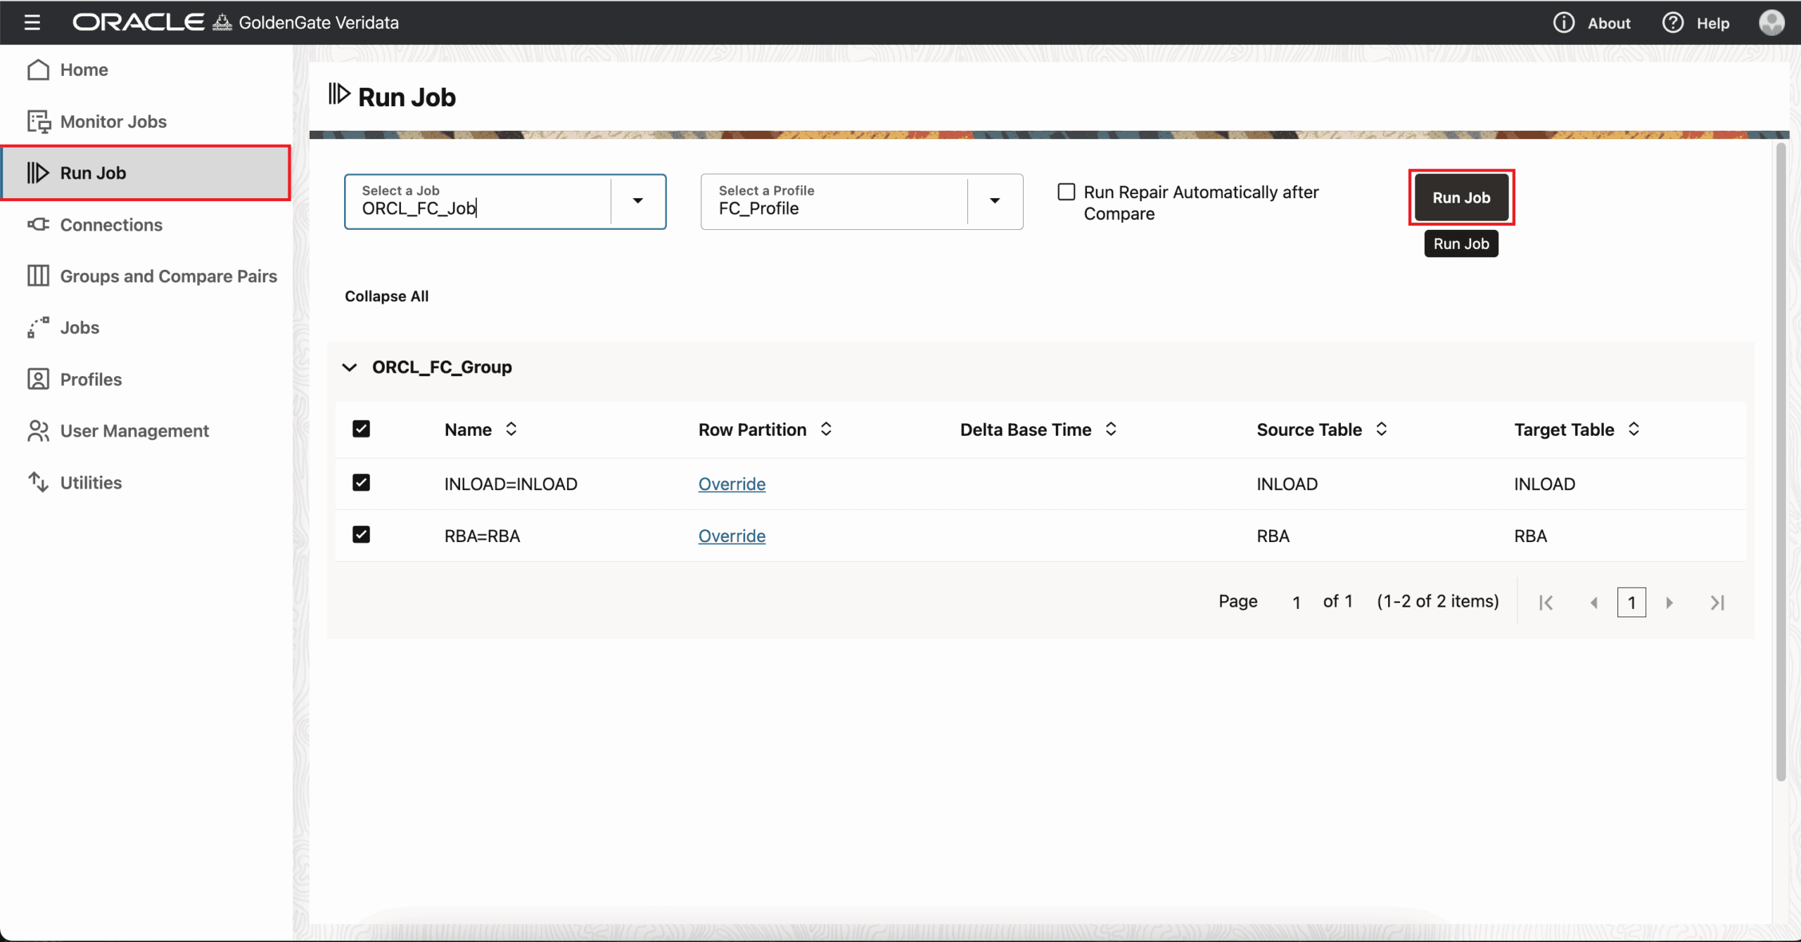Click the page number 1 box

click(x=1631, y=602)
